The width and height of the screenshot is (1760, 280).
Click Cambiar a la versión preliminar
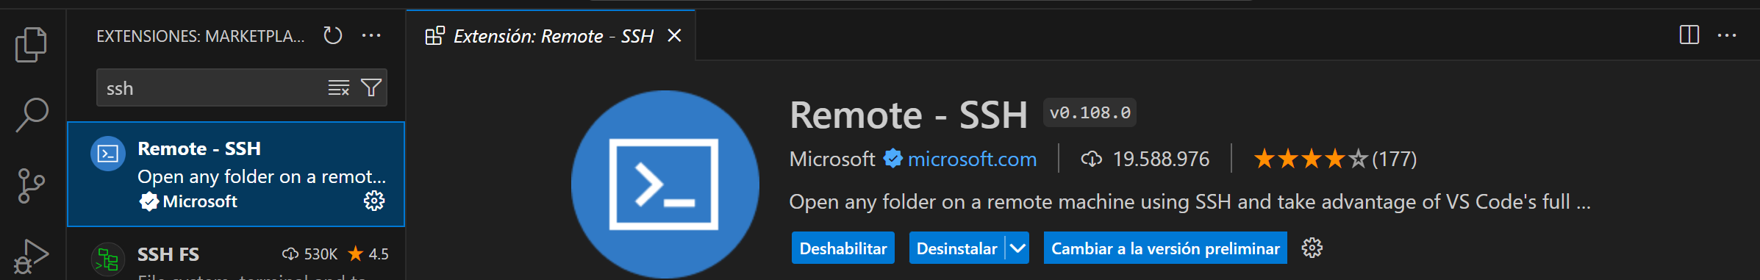pyautogui.click(x=1165, y=248)
